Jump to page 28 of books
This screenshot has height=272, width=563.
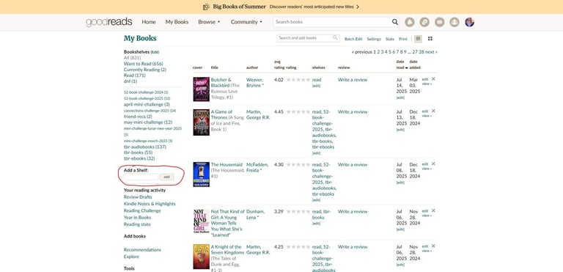coord(422,52)
